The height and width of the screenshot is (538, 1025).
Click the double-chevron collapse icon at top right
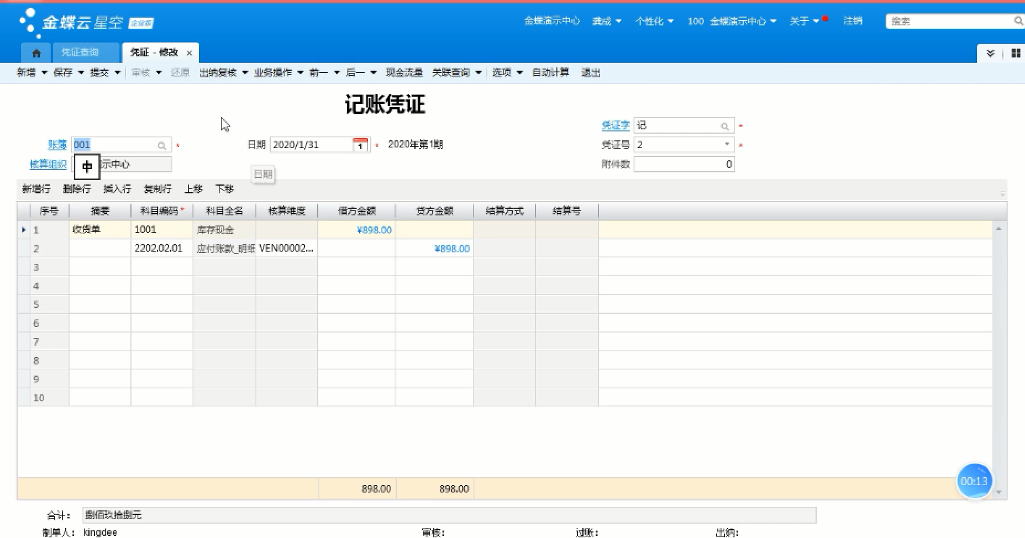click(990, 53)
